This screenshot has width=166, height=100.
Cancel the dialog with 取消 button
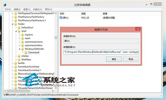pos(131,59)
